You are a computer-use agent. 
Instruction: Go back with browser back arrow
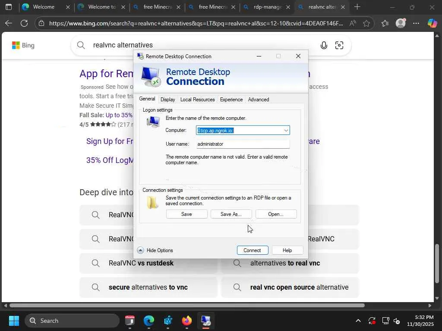[x=9, y=23]
